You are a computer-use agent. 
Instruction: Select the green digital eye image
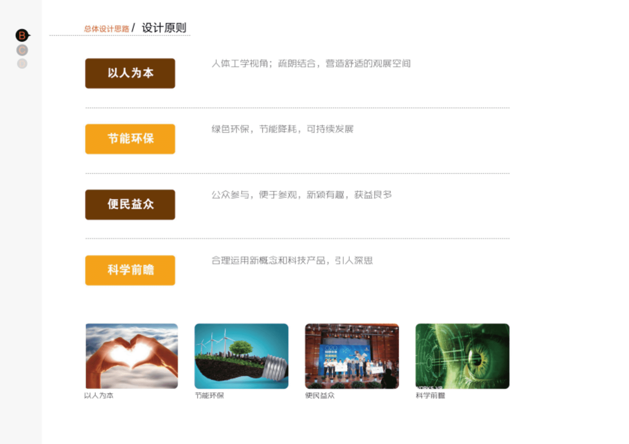click(462, 356)
